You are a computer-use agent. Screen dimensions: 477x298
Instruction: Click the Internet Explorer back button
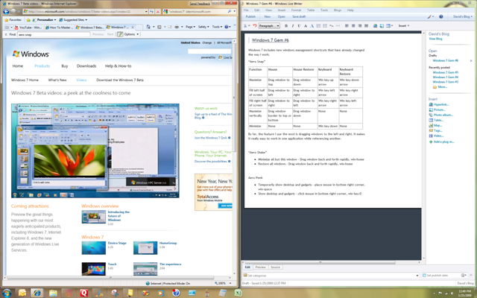pos(7,11)
